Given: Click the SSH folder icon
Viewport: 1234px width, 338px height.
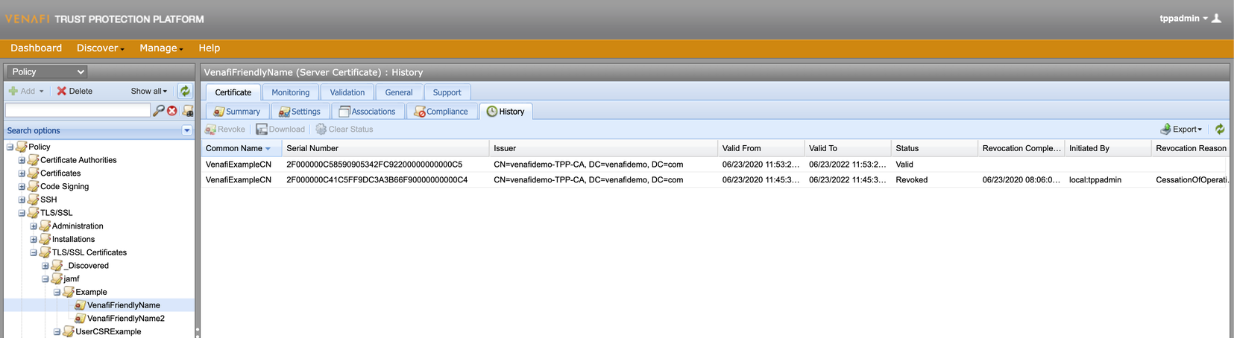Looking at the screenshot, I should [x=33, y=200].
